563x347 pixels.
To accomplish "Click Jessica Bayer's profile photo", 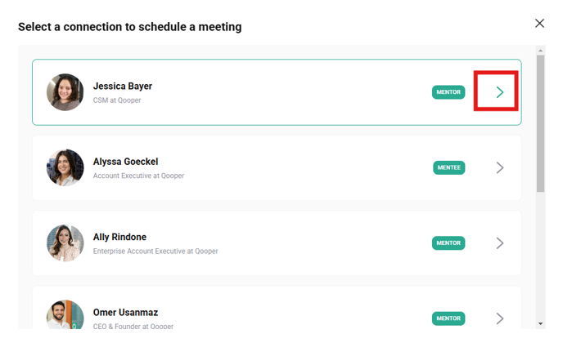I will [65, 92].
